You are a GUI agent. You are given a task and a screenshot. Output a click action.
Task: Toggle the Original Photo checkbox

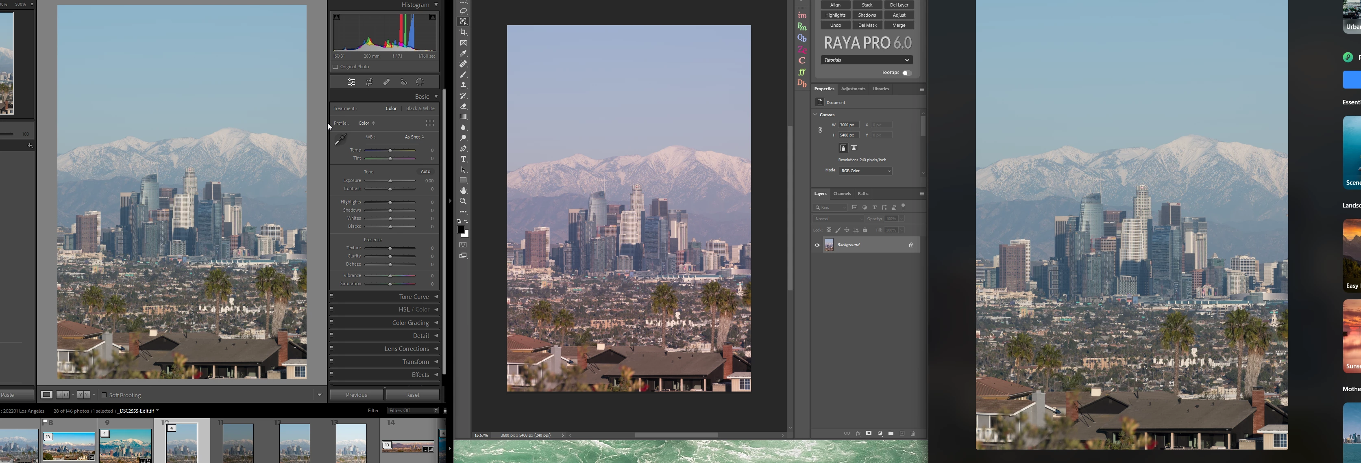[335, 67]
